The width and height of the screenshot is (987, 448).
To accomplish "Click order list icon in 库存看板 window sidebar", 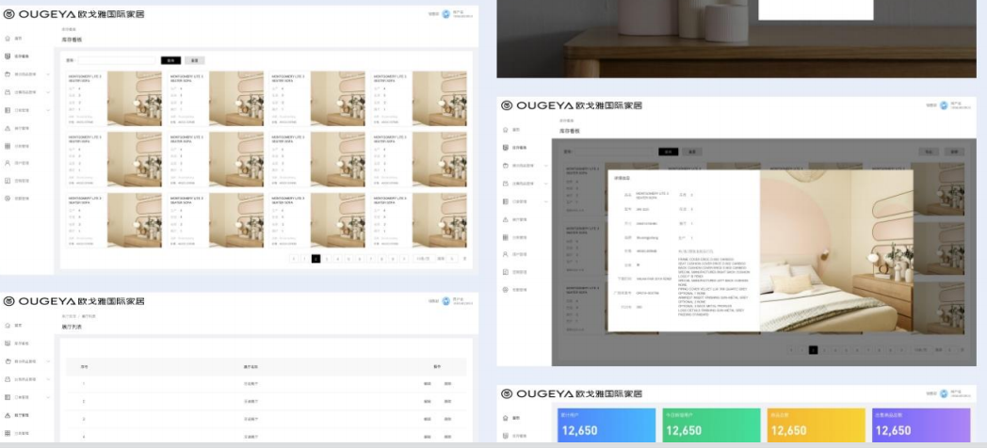I will 8,110.
